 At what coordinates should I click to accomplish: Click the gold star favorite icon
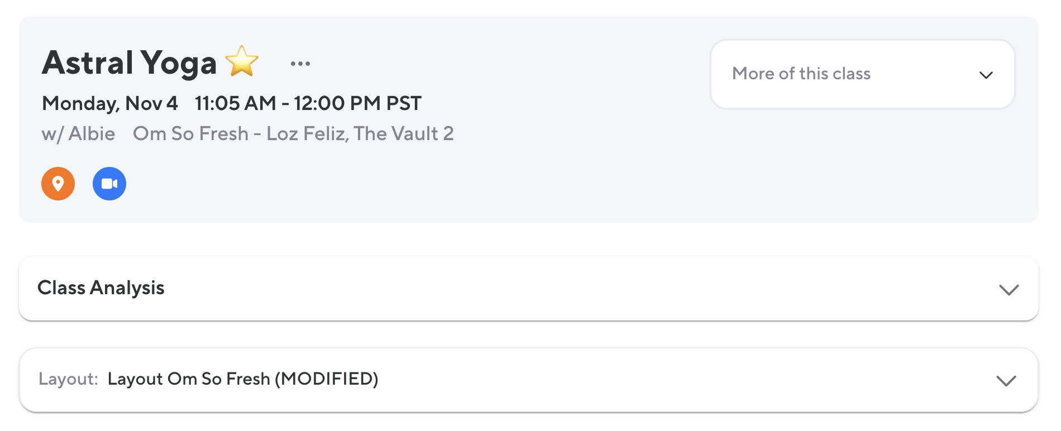point(242,61)
